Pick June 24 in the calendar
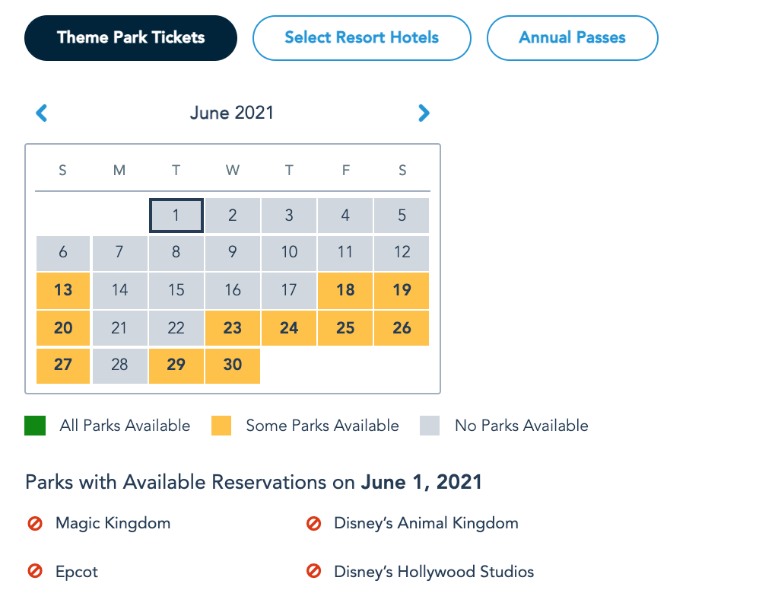The height and width of the screenshot is (603, 759). pos(289,328)
